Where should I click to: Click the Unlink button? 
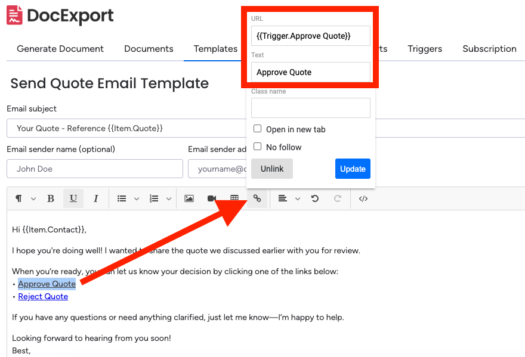[272, 169]
